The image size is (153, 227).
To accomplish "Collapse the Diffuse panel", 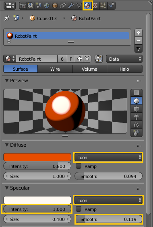I will (x=7, y=145).
